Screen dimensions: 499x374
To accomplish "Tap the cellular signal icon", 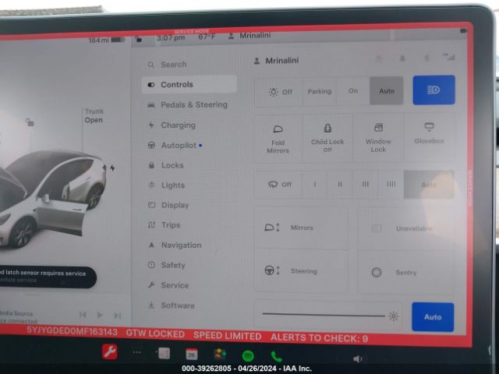I will coord(448,57).
